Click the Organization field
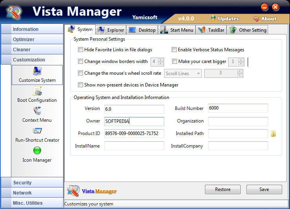This screenshot has height=209, width=290. point(238,121)
